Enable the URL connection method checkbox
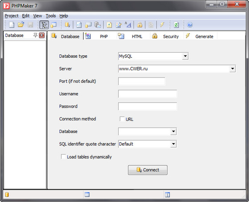 122,119
